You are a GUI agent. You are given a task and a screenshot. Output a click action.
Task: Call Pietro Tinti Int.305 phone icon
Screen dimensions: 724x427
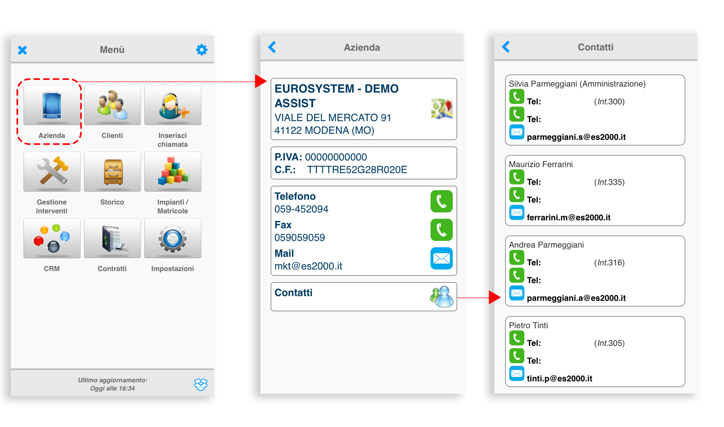tap(517, 338)
